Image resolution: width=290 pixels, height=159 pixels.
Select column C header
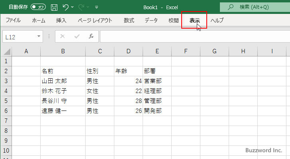click(x=100, y=51)
